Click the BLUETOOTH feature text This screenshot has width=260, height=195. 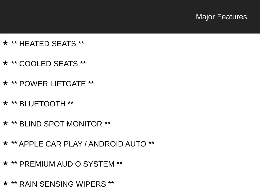42,104
